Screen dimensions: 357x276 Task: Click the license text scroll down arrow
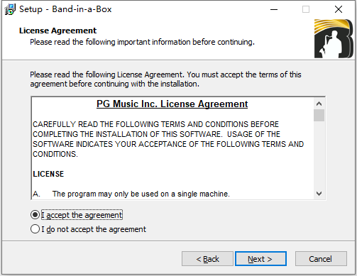click(x=319, y=194)
